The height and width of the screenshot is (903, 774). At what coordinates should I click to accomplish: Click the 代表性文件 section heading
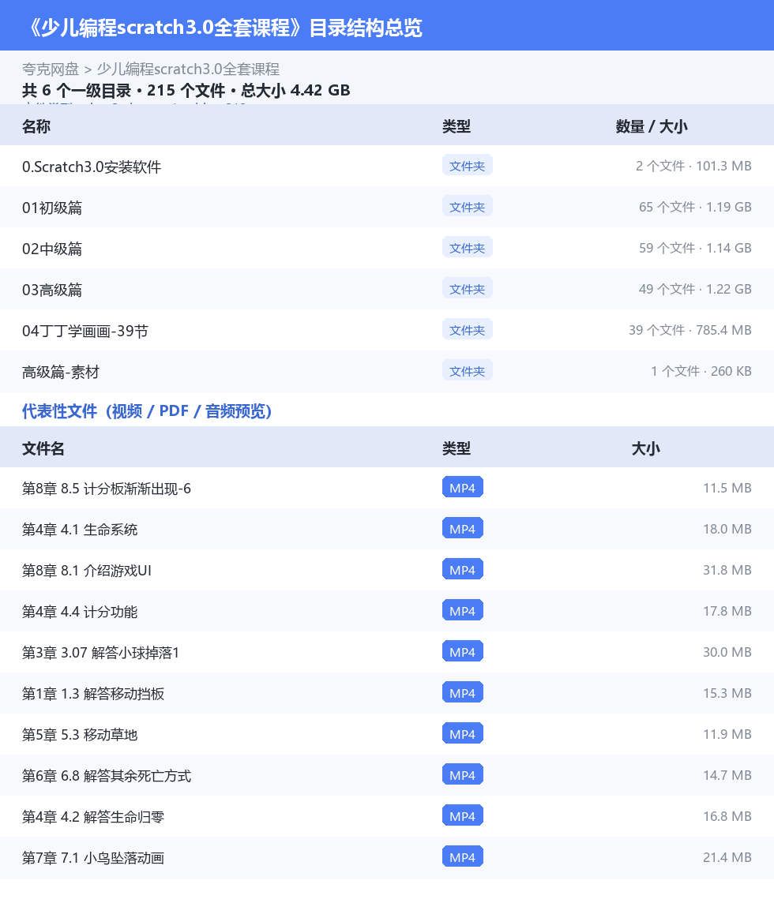[x=146, y=410]
